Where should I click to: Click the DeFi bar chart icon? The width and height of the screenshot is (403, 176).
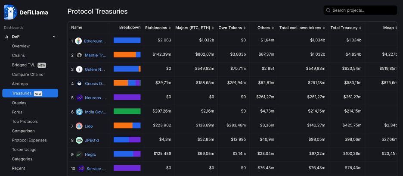click(6, 37)
